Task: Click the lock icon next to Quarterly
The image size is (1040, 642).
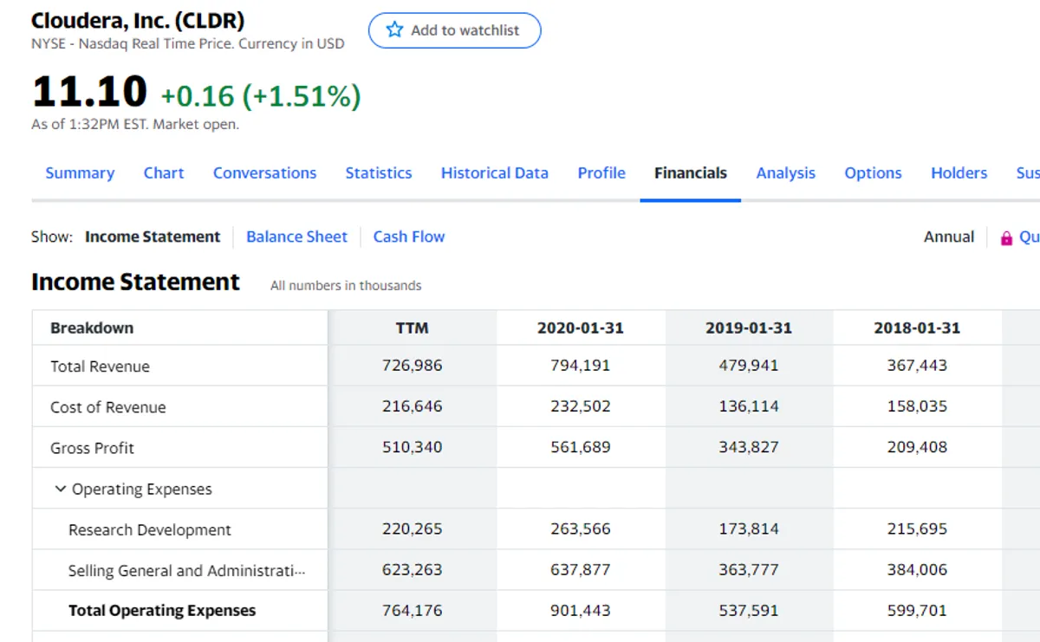Action: [x=1006, y=238]
